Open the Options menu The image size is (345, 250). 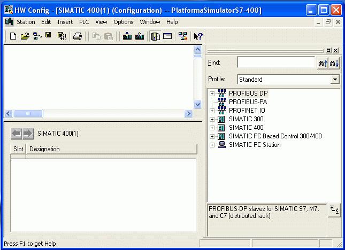pos(124,22)
